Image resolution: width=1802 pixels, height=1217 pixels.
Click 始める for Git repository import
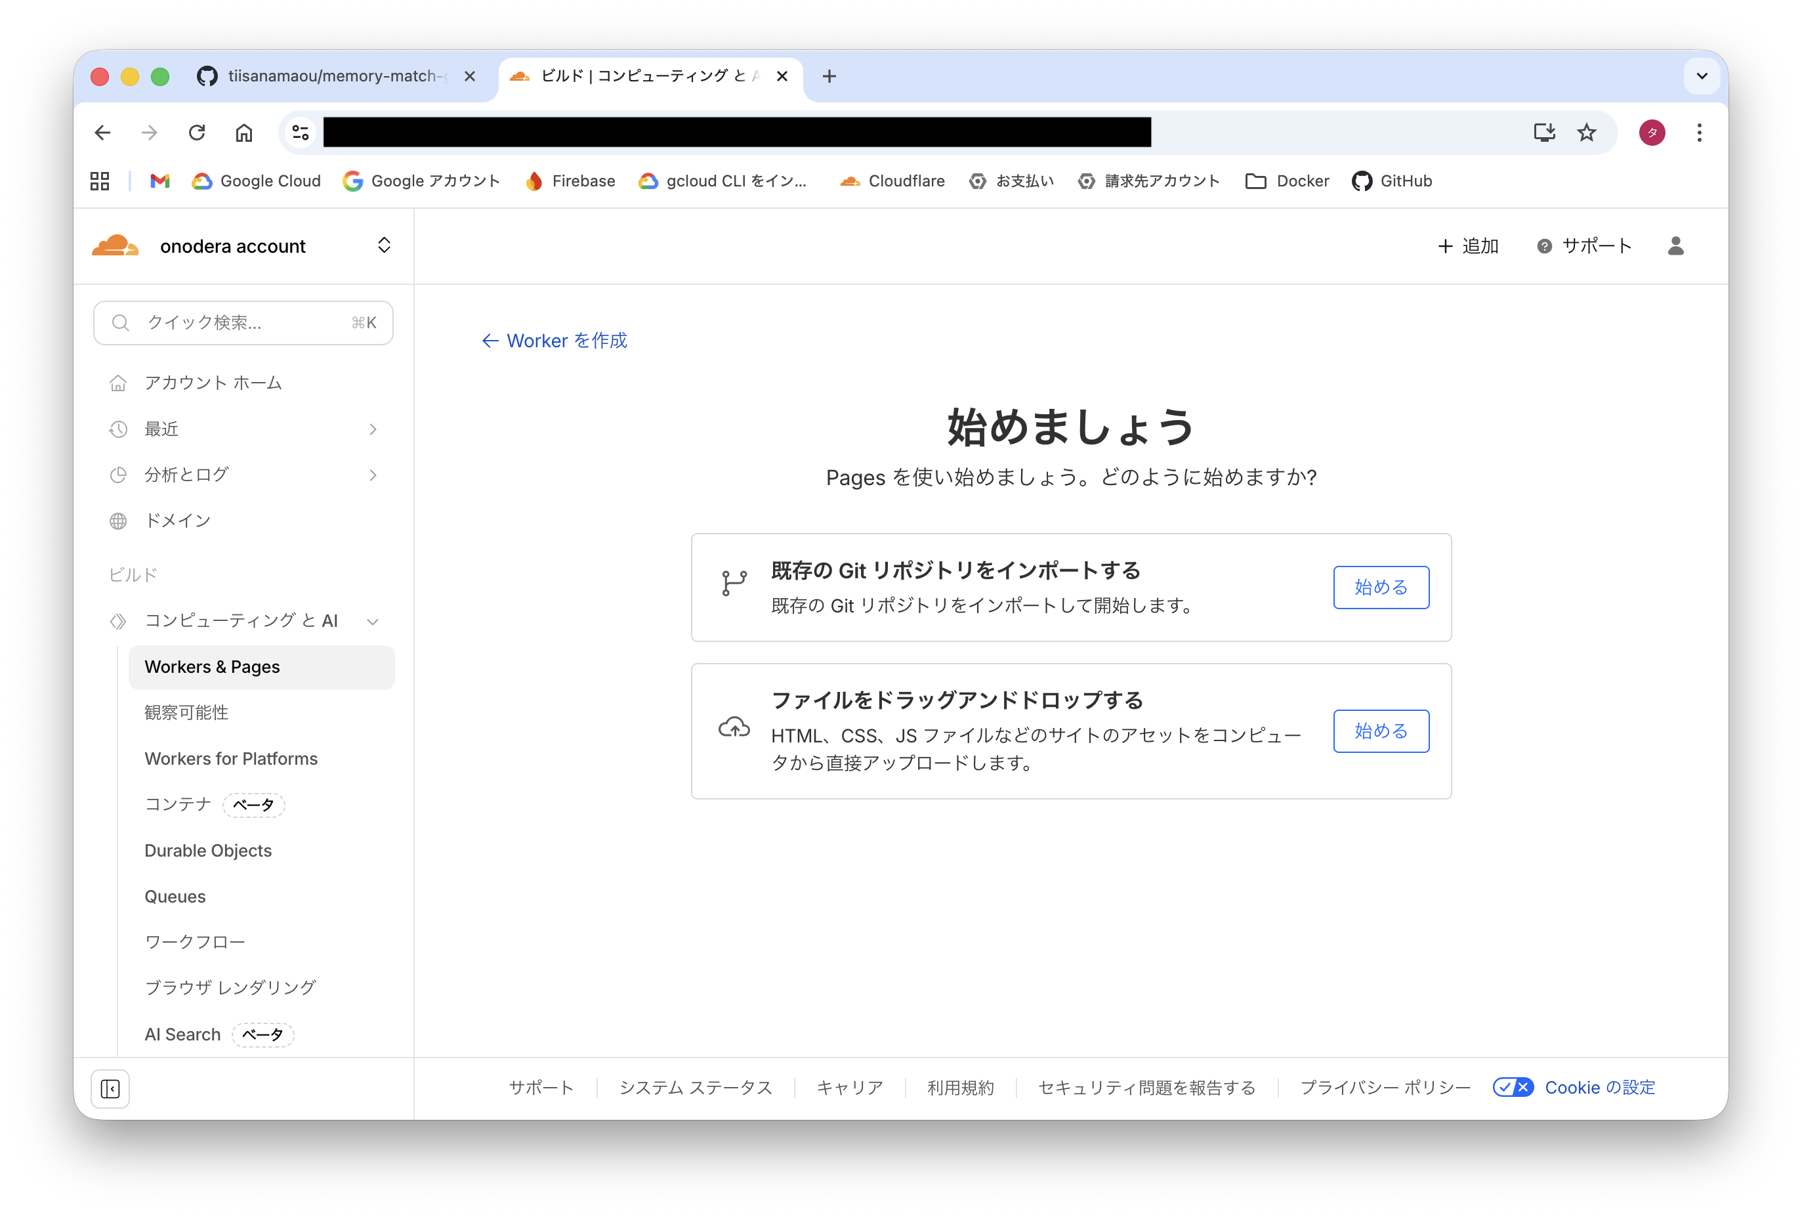tap(1380, 587)
